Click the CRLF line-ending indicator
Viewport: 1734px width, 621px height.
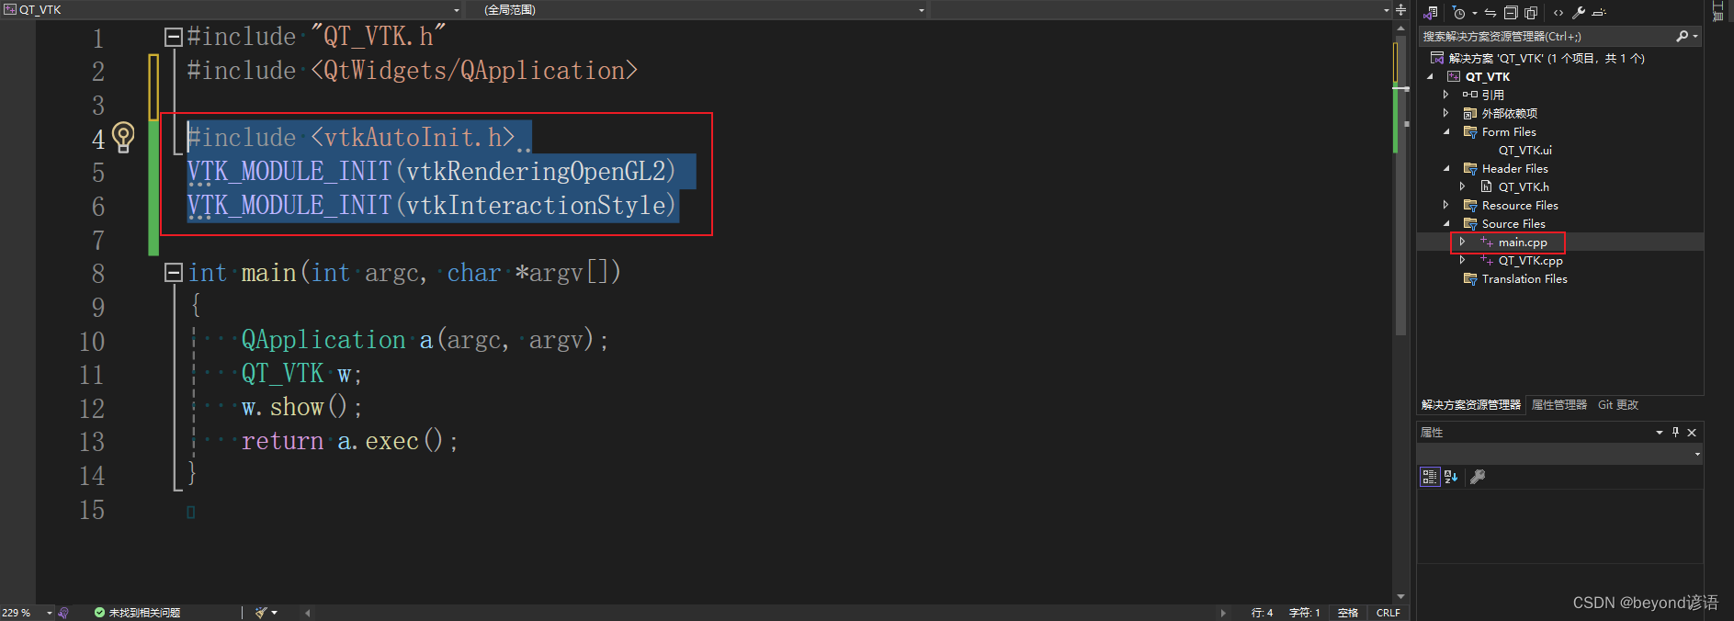[1388, 612]
